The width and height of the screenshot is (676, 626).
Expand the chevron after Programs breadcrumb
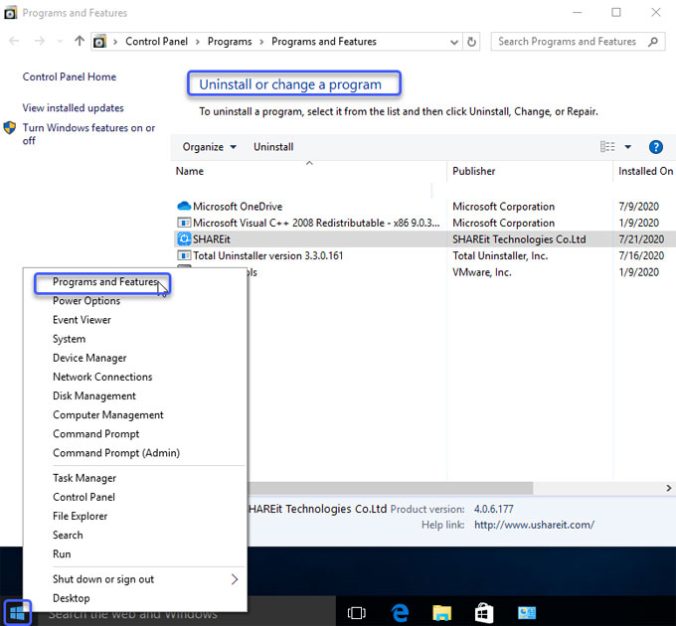261,42
